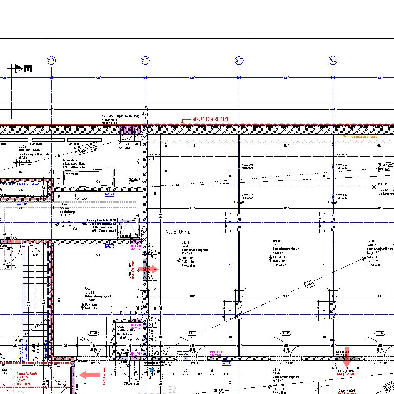This screenshot has height=394, width=394.
Task: Click the door tag TU.42
Action: click(285, 333)
